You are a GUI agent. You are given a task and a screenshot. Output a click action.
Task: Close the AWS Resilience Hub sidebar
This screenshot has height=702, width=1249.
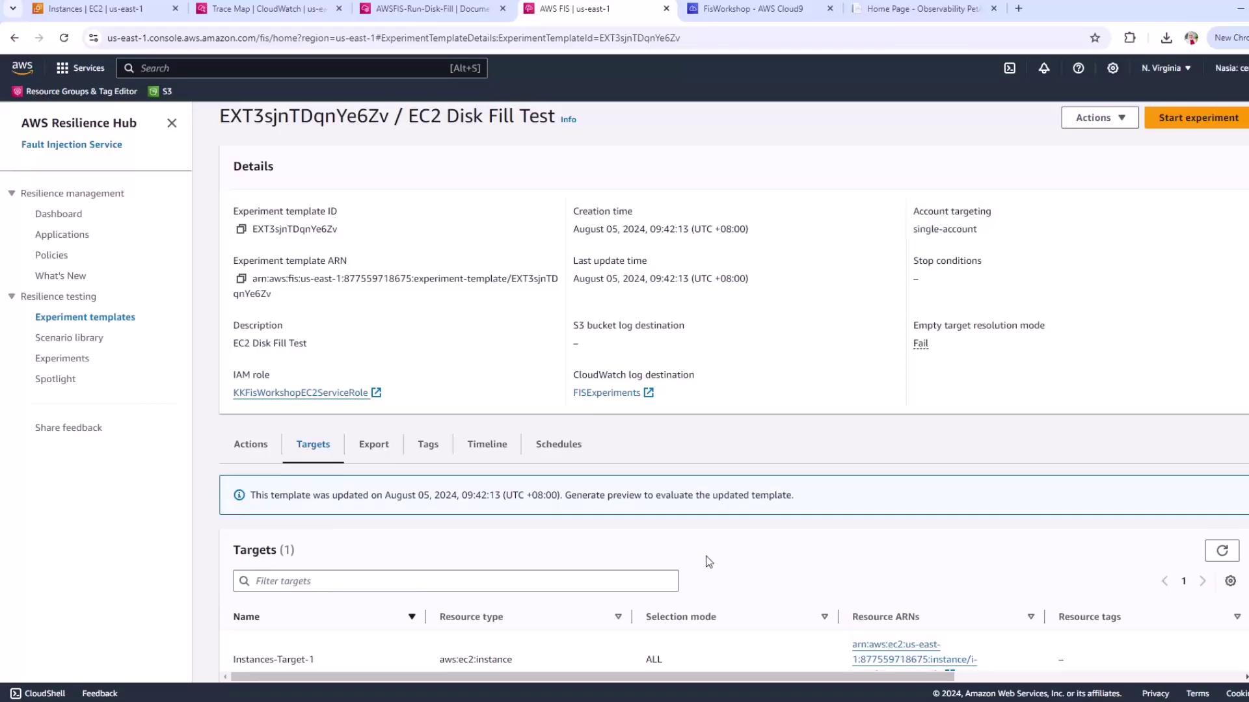172,123
